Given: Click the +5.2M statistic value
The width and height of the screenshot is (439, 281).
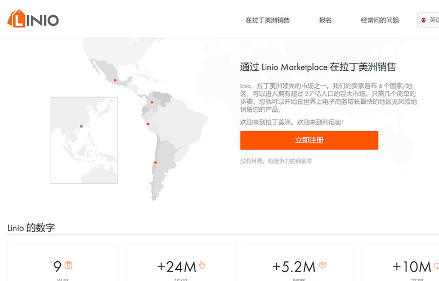Looking at the screenshot, I should tap(294, 267).
